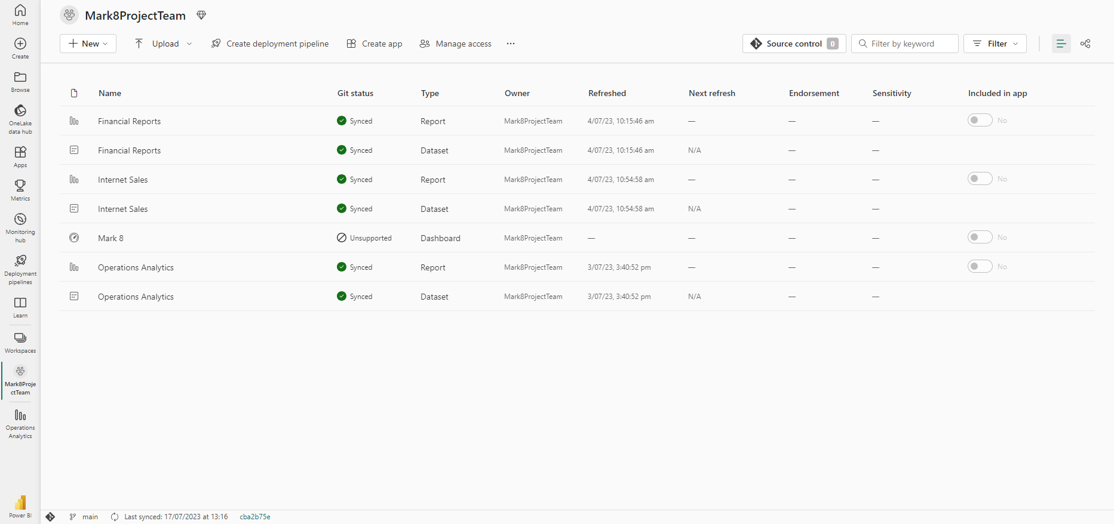
Task: Open Operations Analytics dataset
Action: click(x=136, y=297)
